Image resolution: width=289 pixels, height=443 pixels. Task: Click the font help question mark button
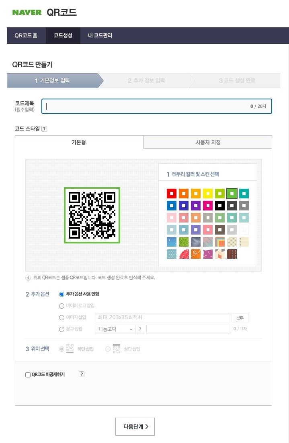pyautogui.click(x=140, y=329)
